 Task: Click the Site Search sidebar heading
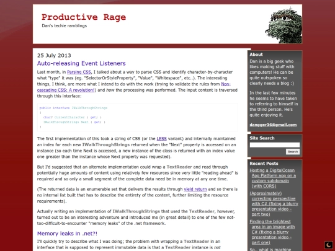coord(262,138)
